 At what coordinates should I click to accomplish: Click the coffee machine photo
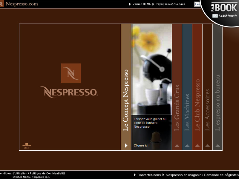152,69
